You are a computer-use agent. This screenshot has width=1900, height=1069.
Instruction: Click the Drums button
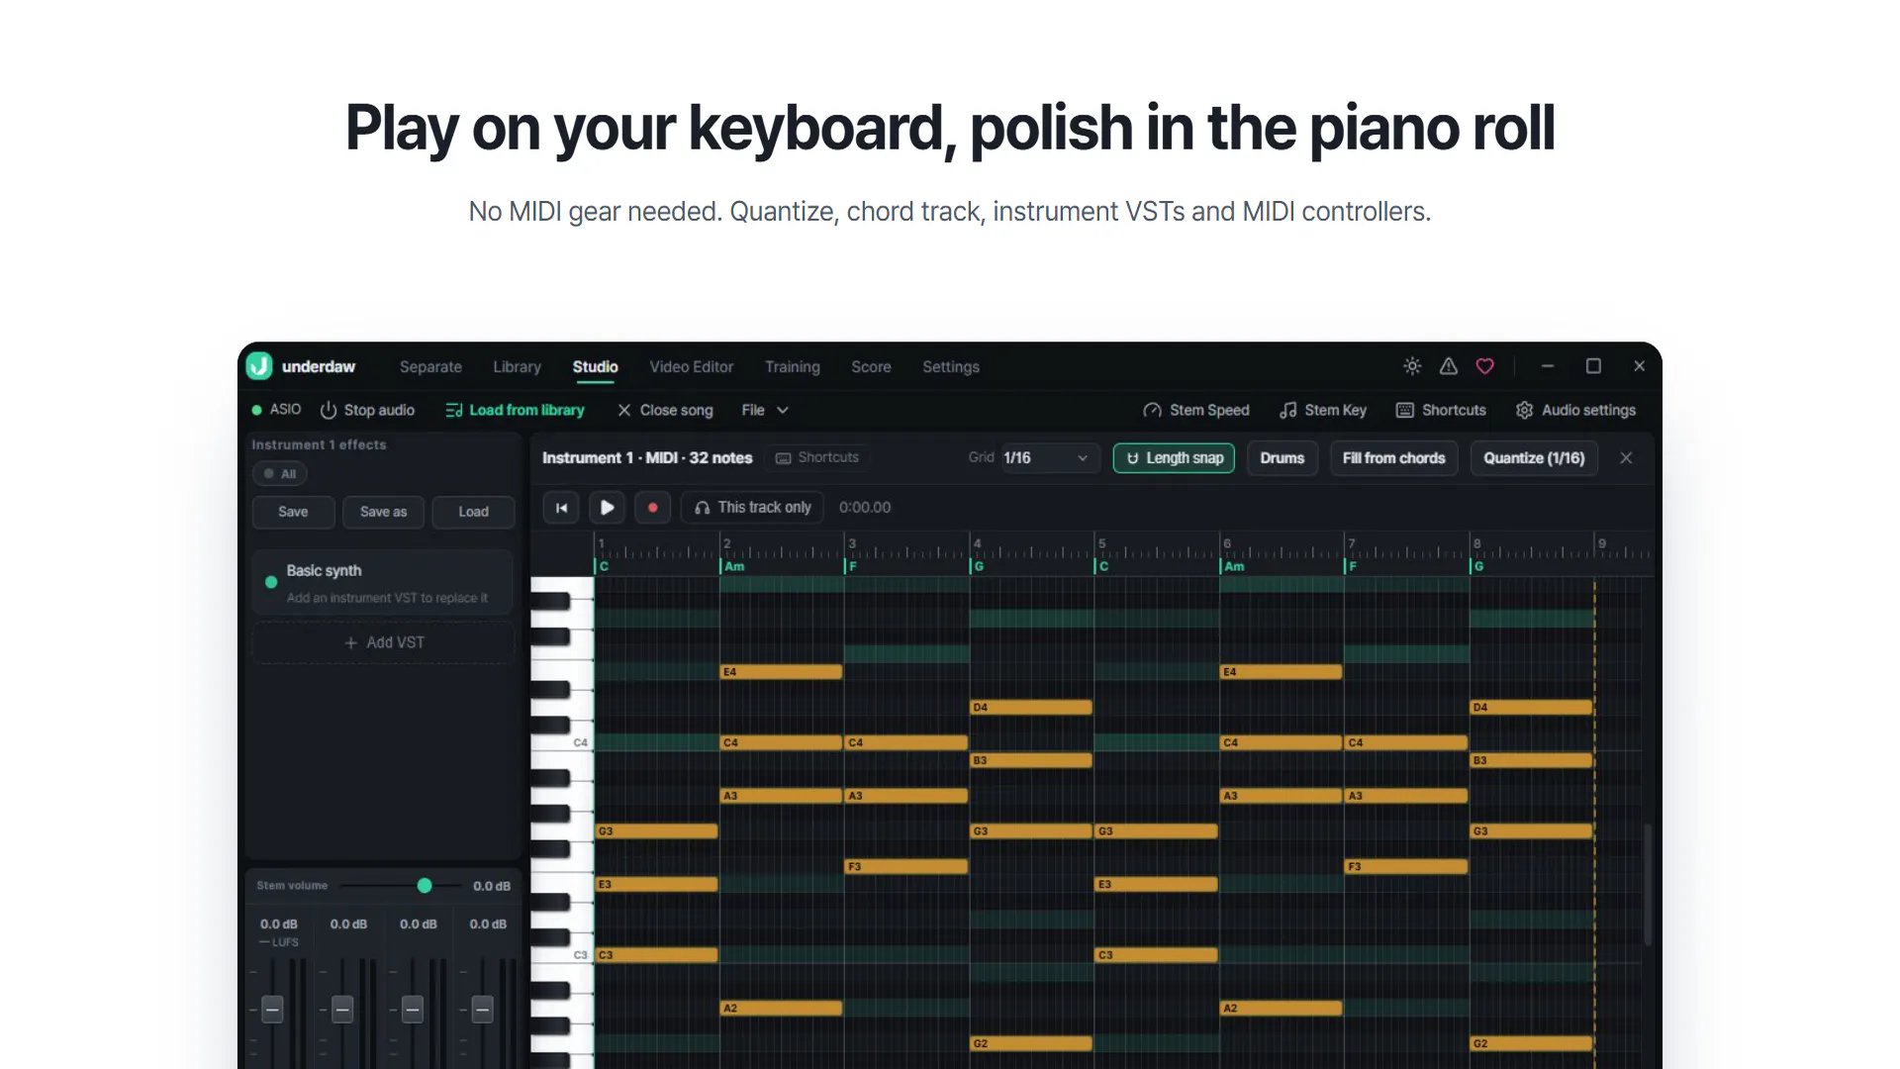click(1282, 458)
